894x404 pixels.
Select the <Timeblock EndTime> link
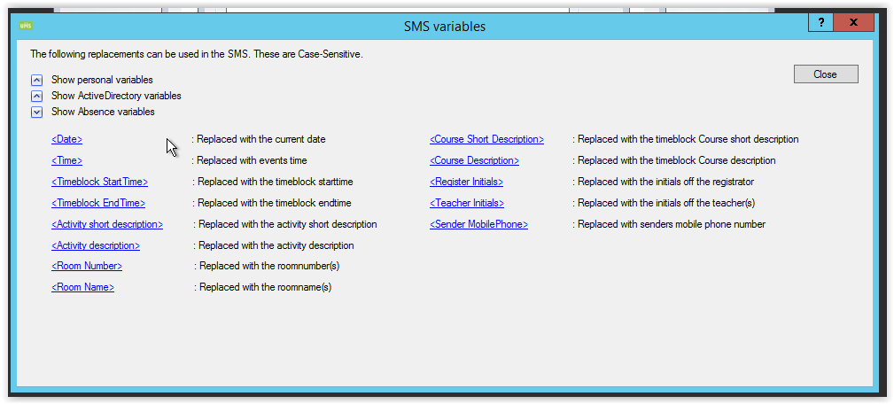point(97,204)
